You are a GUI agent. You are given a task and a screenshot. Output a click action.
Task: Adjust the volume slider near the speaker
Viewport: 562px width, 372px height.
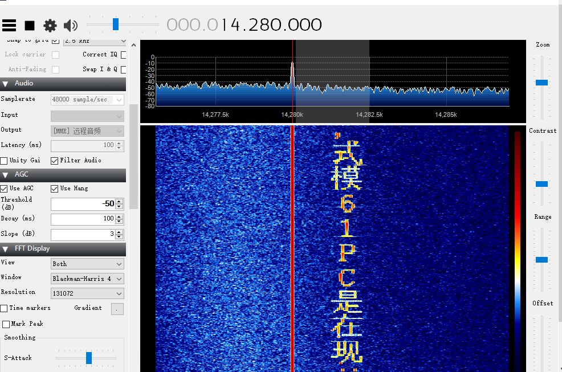(x=115, y=24)
